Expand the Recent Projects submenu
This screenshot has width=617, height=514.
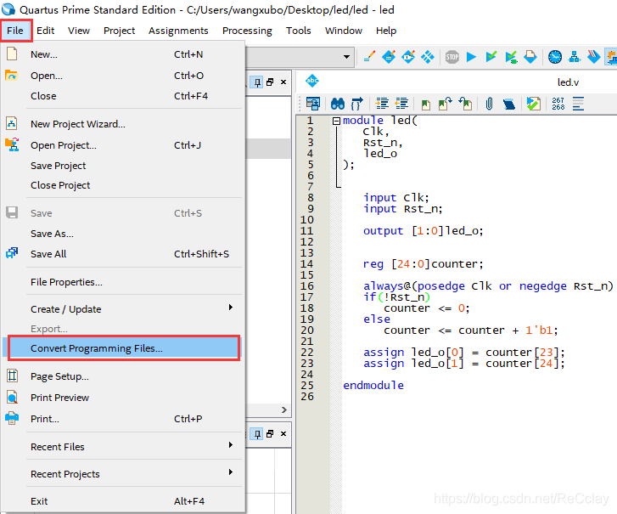123,474
